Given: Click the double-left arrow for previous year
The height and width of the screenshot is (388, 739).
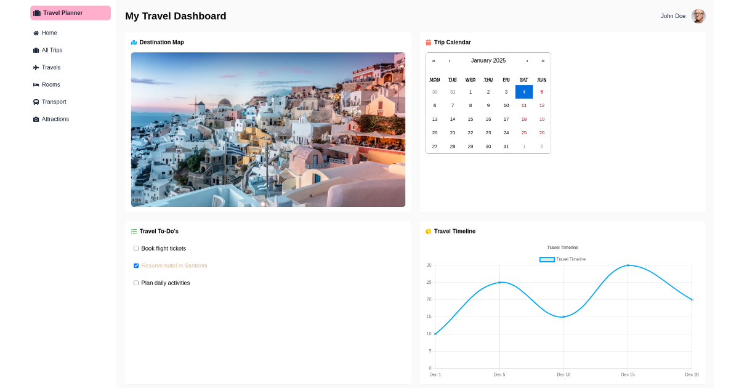Looking at the screenshot, I should tap(434, 60).
